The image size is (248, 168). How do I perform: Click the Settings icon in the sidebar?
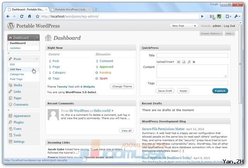tap(10, 141)
